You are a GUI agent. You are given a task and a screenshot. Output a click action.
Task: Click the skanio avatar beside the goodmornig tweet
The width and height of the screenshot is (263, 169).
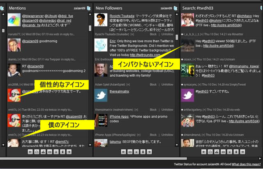click(14, 45)
